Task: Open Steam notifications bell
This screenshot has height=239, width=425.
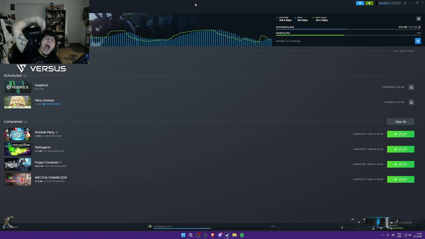Action: coord(369,3)
